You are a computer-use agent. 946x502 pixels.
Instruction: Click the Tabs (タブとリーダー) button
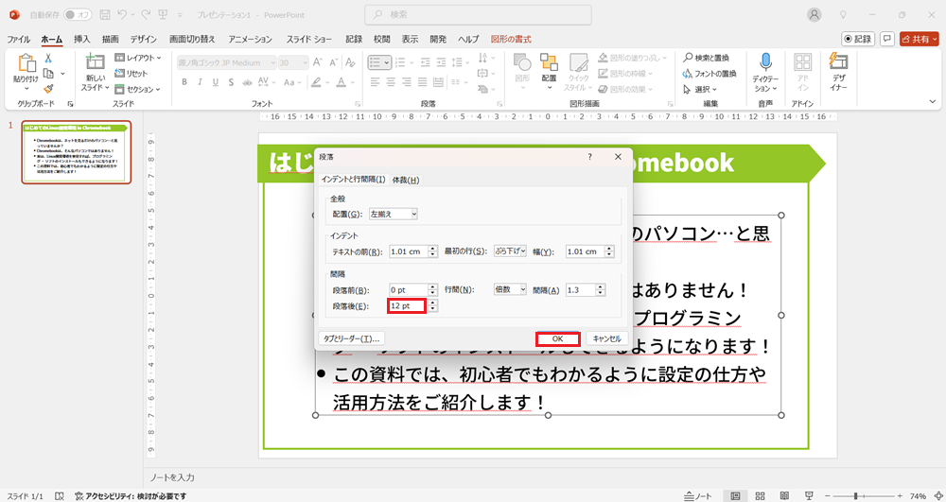coord(351,338)
